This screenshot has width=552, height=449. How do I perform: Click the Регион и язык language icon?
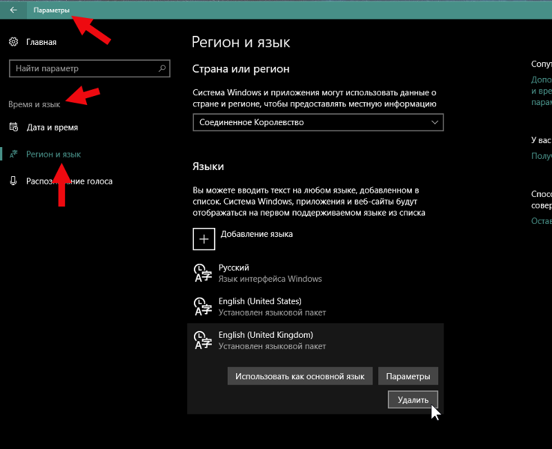[x=14, y=154]
